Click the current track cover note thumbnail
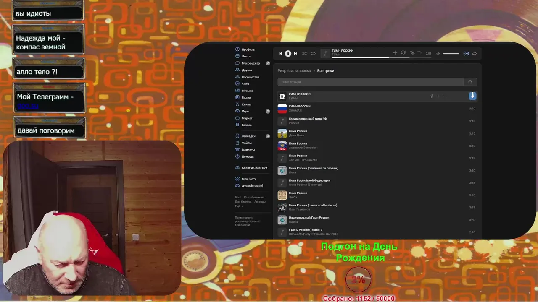Screen dimensions: 538x302 (324, 53)
